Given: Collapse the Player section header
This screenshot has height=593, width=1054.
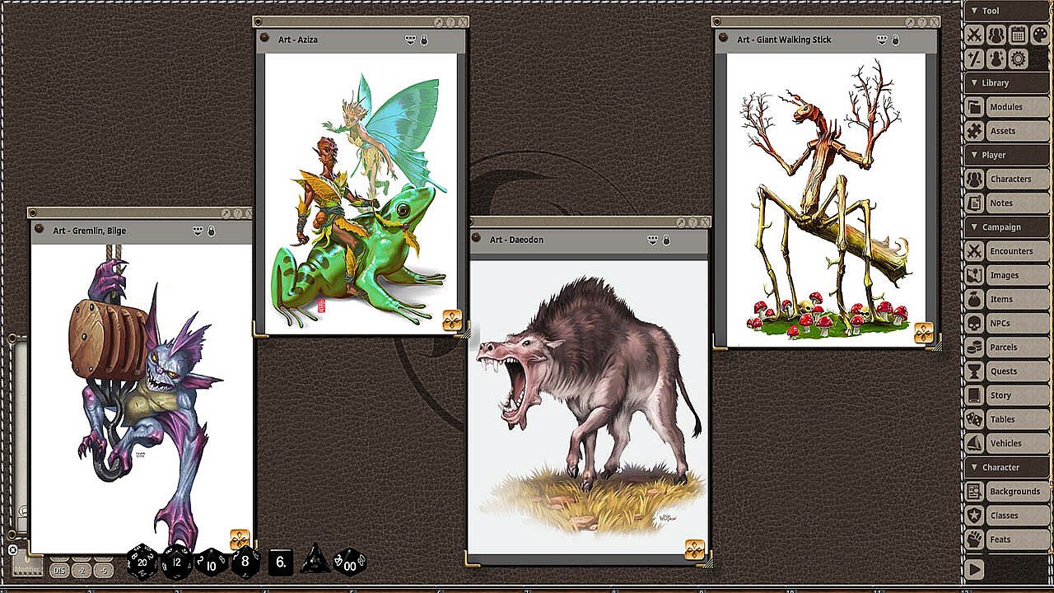Looking at the screenshot, I should pos(1006,154).
